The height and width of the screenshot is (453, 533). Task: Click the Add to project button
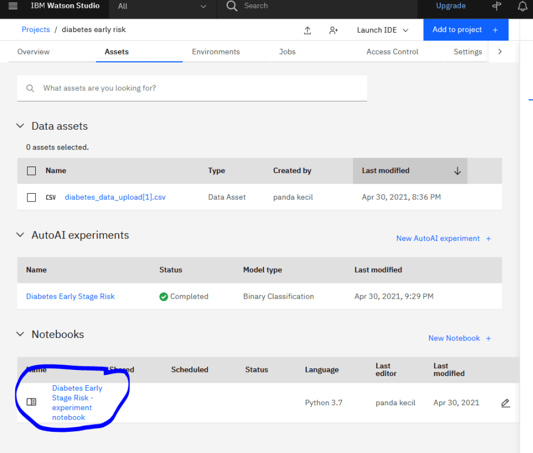pos(466,30)
